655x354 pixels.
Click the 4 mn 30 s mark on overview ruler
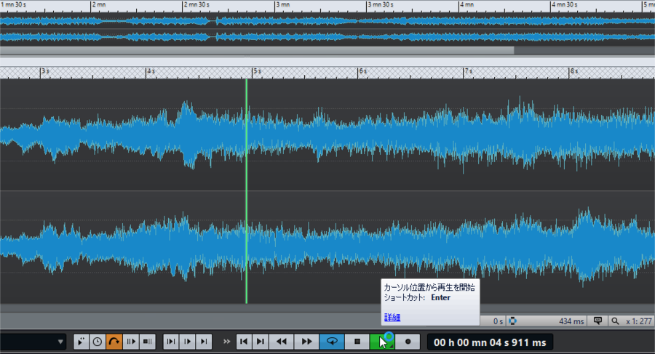point(564,4)
